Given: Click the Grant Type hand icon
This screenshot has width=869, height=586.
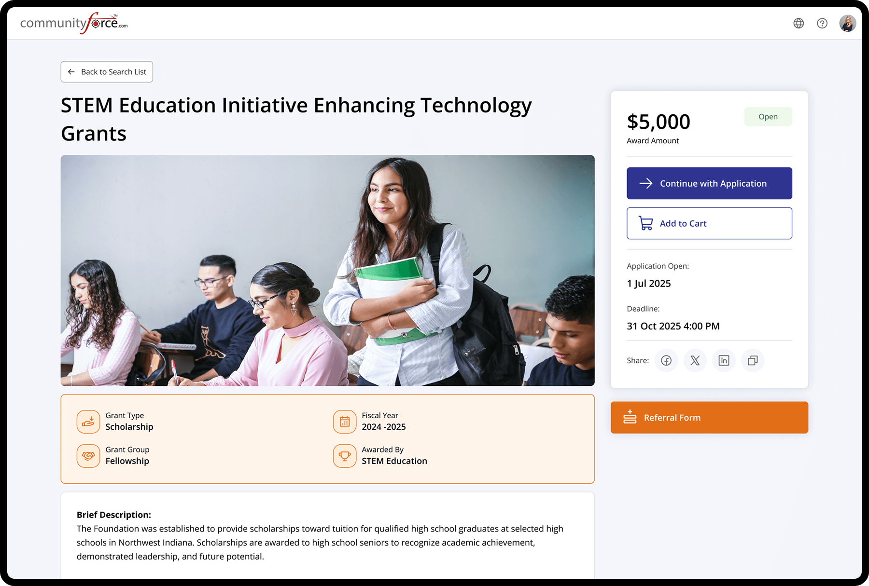Looking at the screenshot, I should [88, 422].
